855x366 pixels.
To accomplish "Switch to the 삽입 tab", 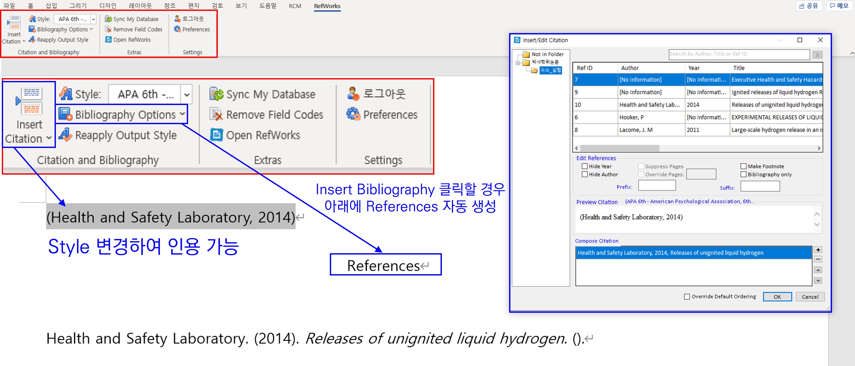I will [51, 6].
